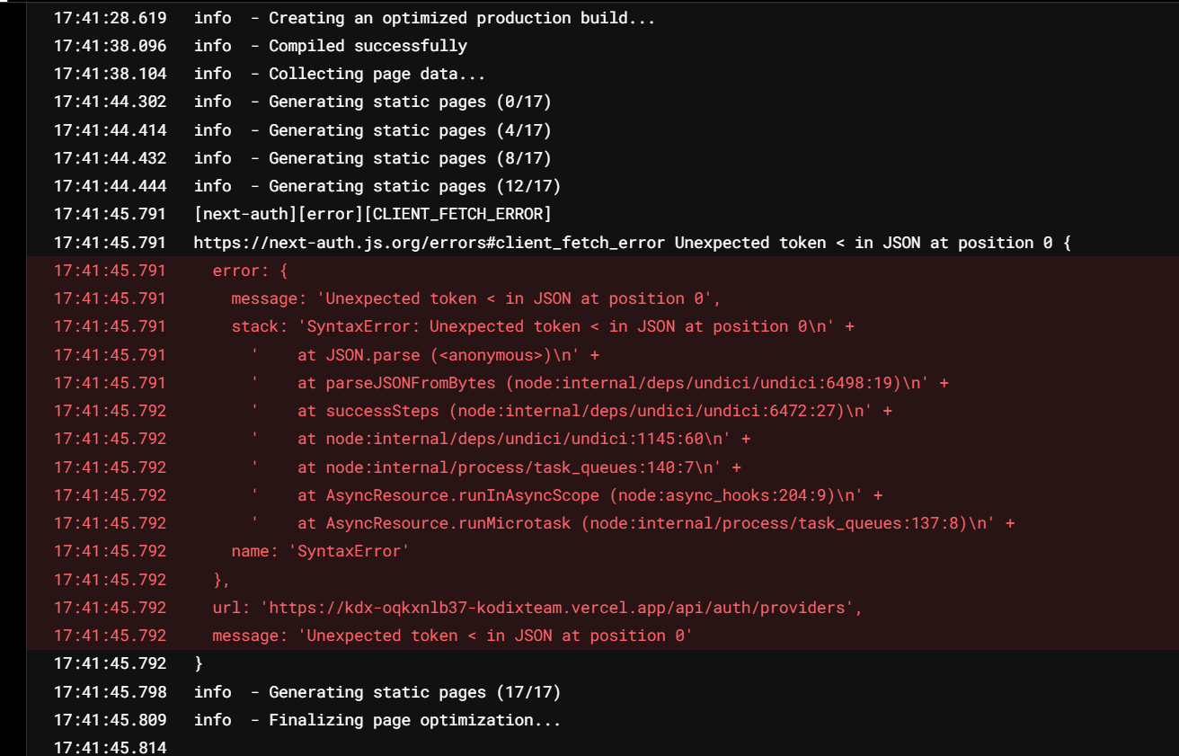Select the "Generating static pages (0/17)" line

point(410,102)
